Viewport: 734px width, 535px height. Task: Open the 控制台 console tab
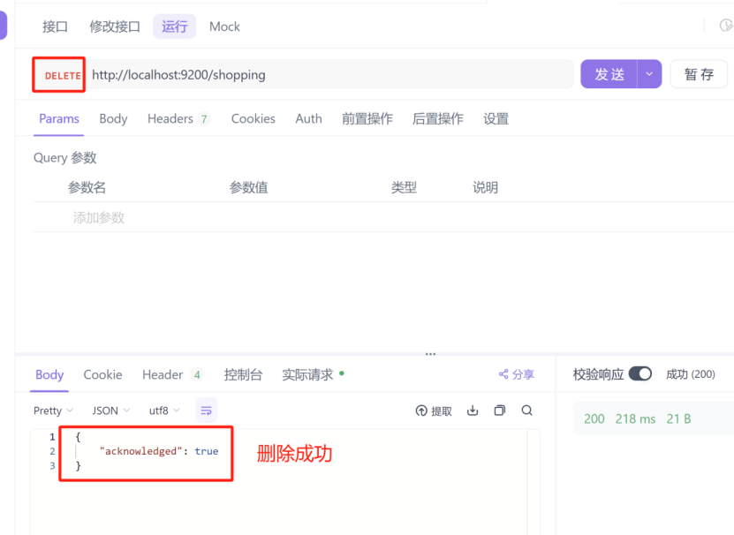243,375
